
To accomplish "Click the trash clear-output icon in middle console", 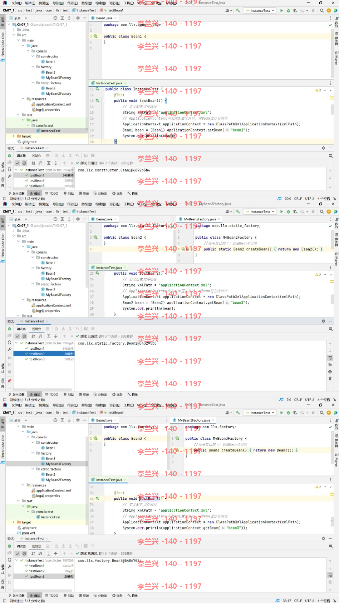I will click(330, 378).
